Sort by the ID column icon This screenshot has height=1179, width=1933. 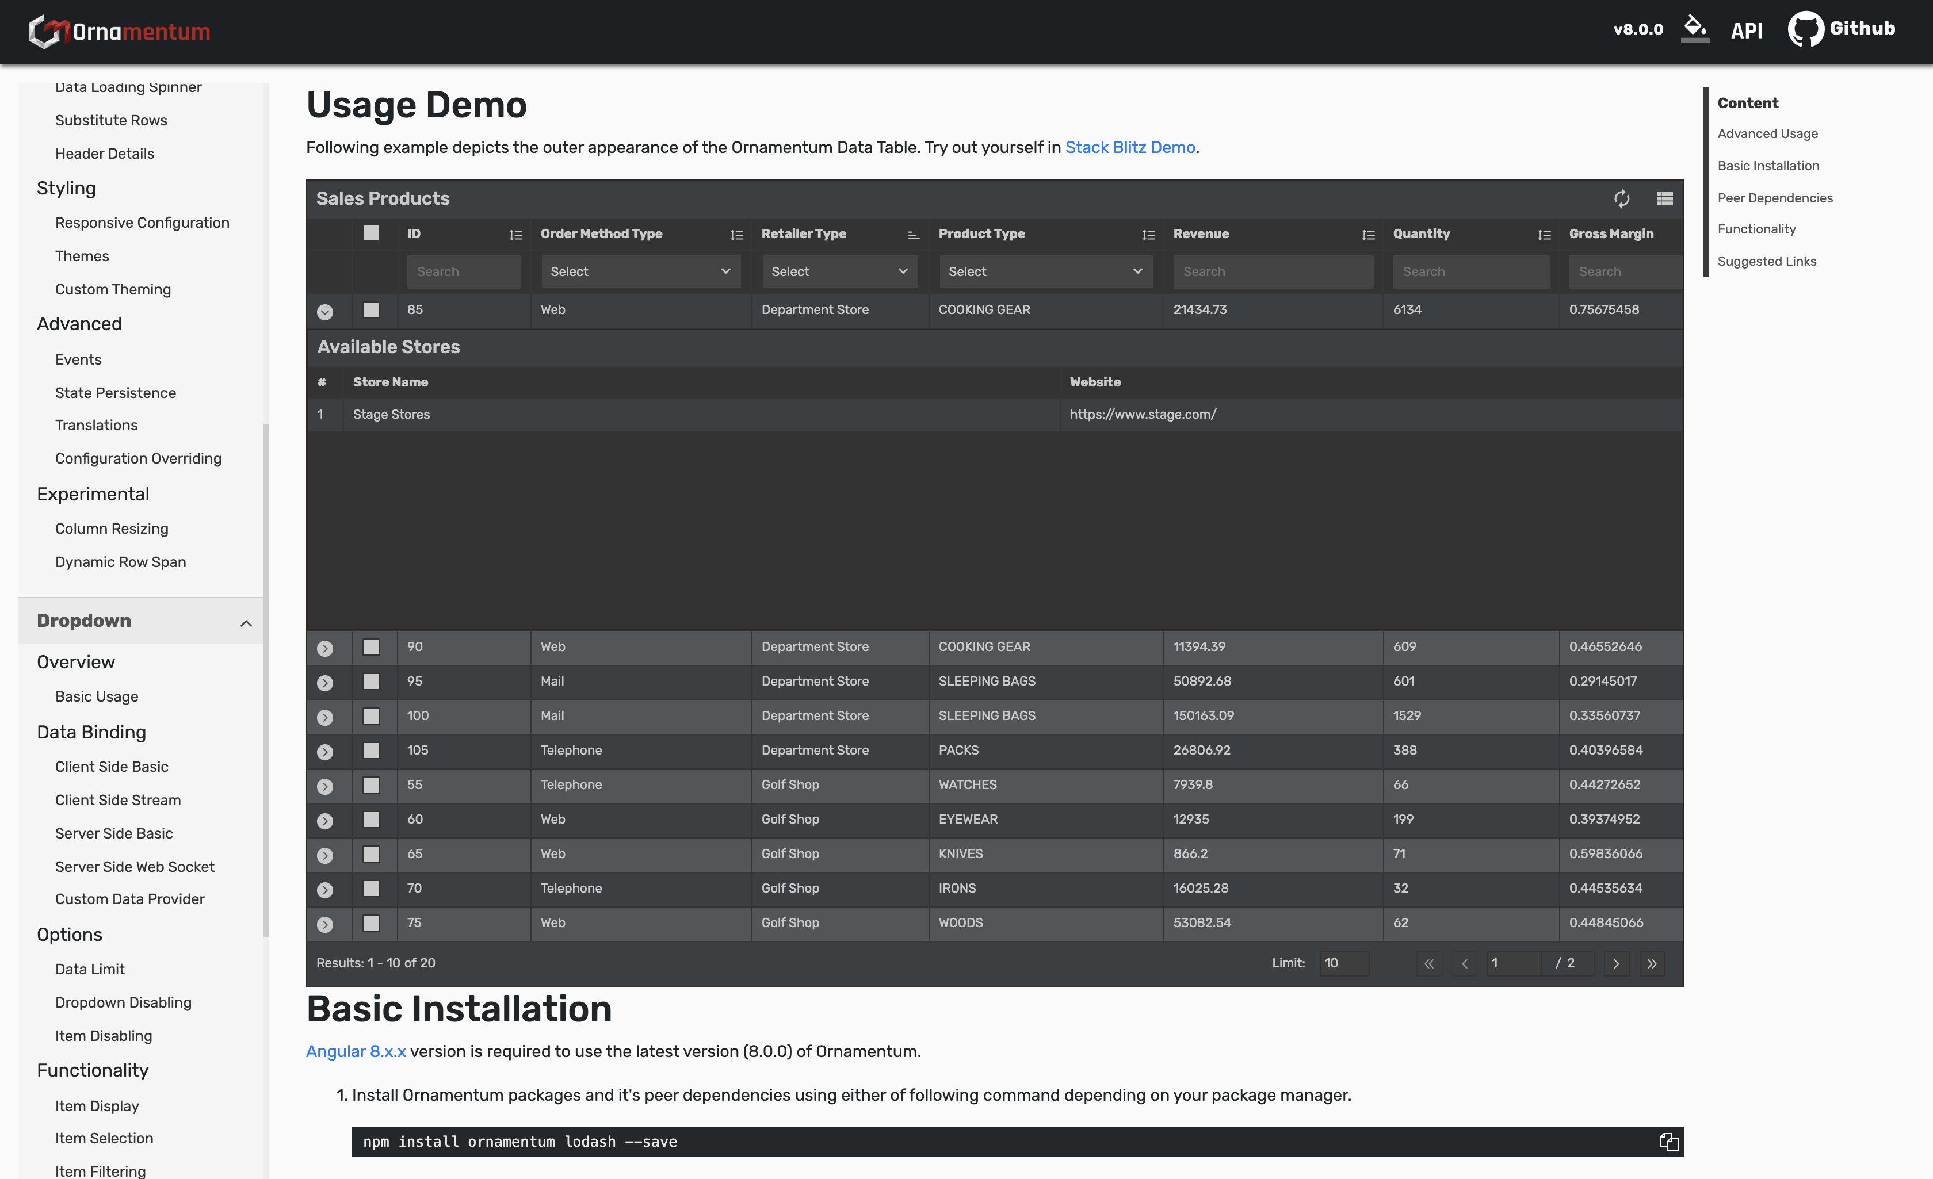pos(515,235)
